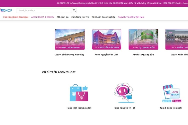Select AEON Bình Dương New City image
Image resolution: width=188 pixels, height=125 pixels.
tap(70, 39)
